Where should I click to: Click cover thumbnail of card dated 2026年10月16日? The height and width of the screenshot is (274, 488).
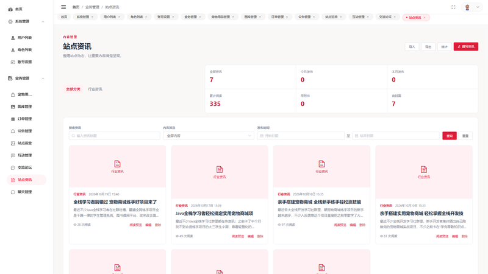pos(322,166)
